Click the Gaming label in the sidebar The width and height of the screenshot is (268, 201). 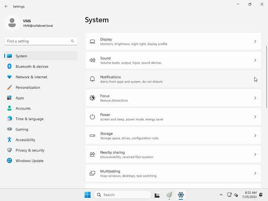(x=22, y=129)
